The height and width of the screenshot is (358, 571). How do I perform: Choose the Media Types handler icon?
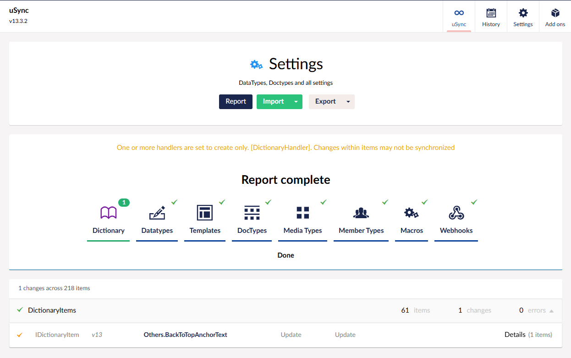[x=302, y=213]
